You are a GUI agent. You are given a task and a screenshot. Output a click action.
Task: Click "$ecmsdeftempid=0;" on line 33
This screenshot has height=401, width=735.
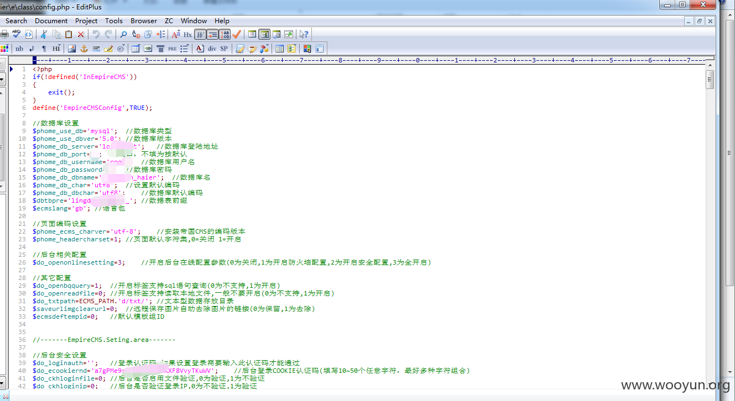pyautogui.click(x=65, y=316)
